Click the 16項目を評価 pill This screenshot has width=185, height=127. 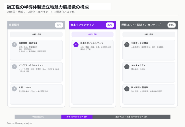36,34
